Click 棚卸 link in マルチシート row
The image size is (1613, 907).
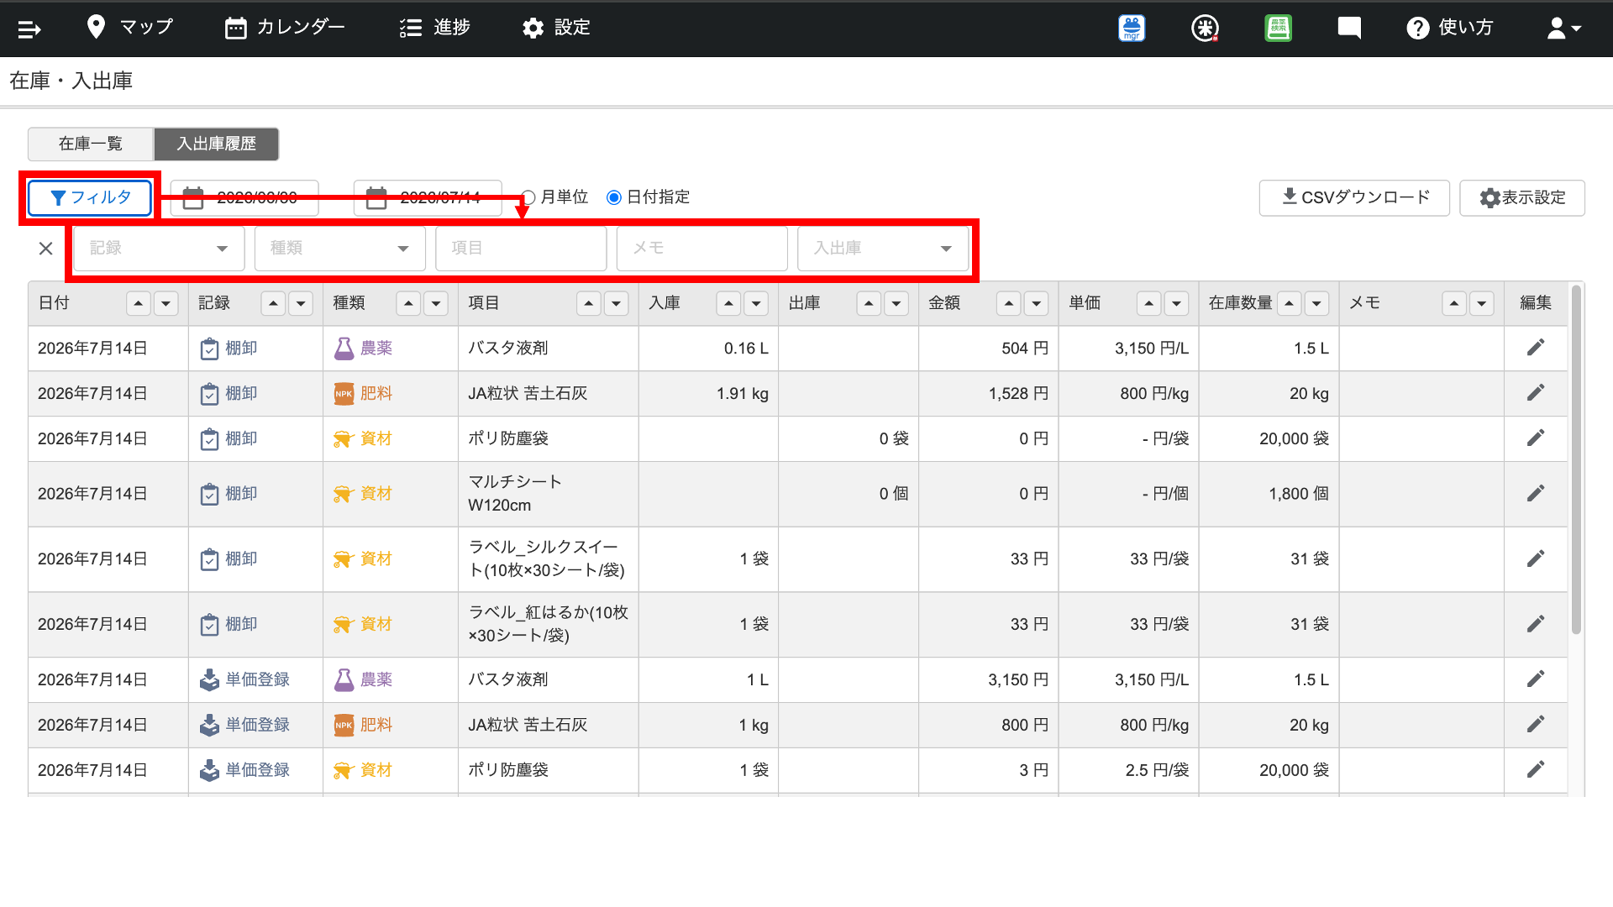tap(241, 494)
